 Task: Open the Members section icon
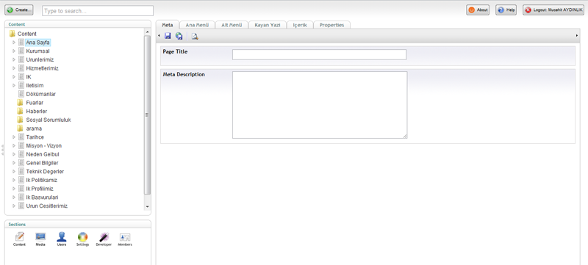(125, 239)
